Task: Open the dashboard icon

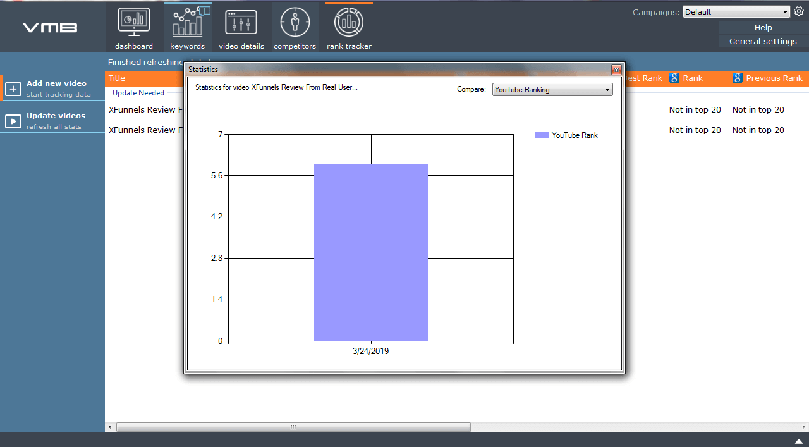Action: (134, 22)
